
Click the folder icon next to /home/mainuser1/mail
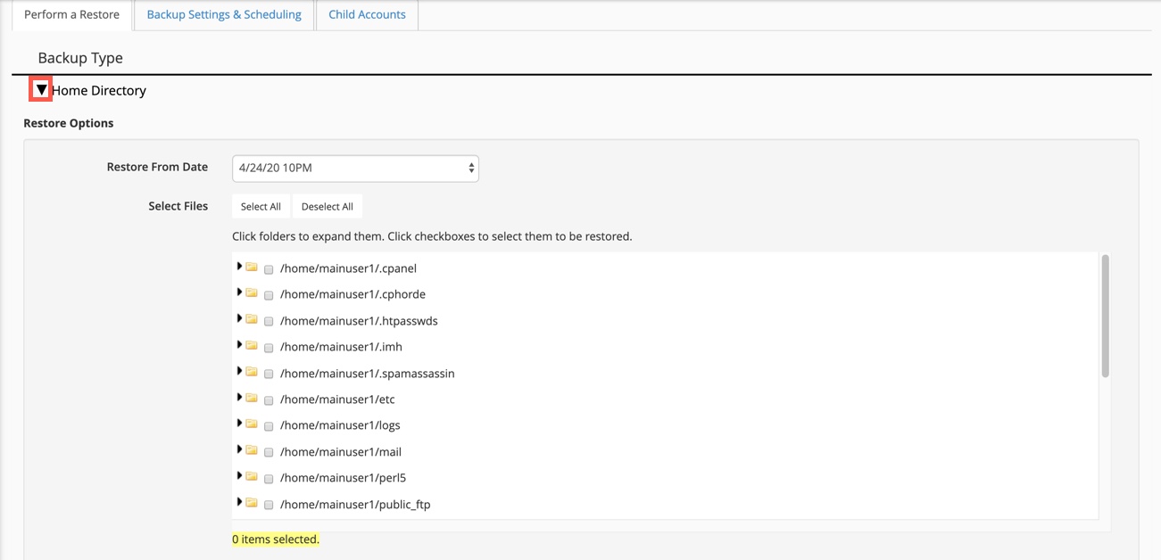coord(252,450)
